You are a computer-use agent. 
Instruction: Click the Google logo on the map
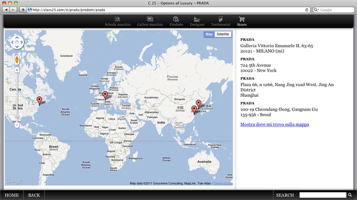pyautogui.click(x=13, y=181)
